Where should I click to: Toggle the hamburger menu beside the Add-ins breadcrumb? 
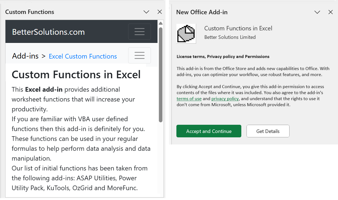139,56
